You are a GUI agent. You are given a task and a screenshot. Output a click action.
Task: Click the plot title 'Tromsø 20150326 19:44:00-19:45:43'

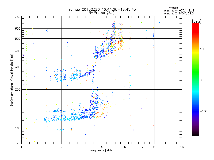coord(101,9)
